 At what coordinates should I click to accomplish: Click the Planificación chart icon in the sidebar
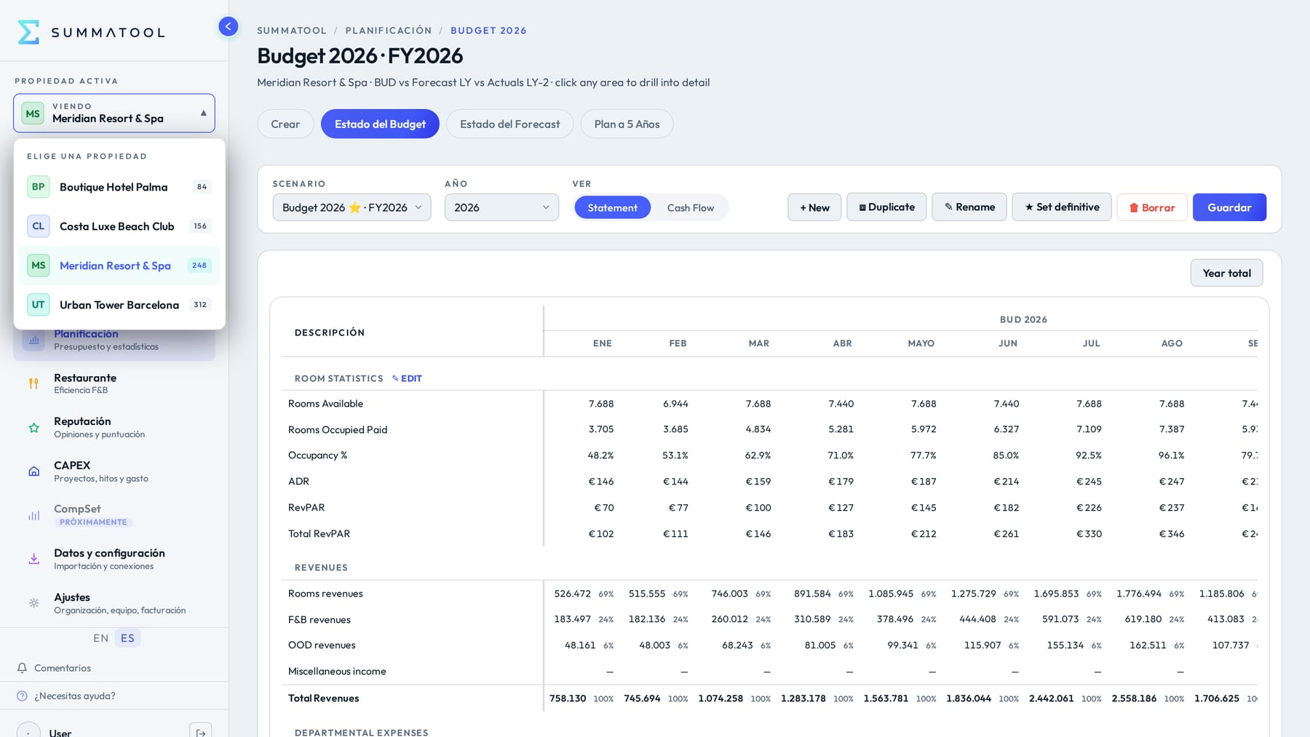click(33, 340)
